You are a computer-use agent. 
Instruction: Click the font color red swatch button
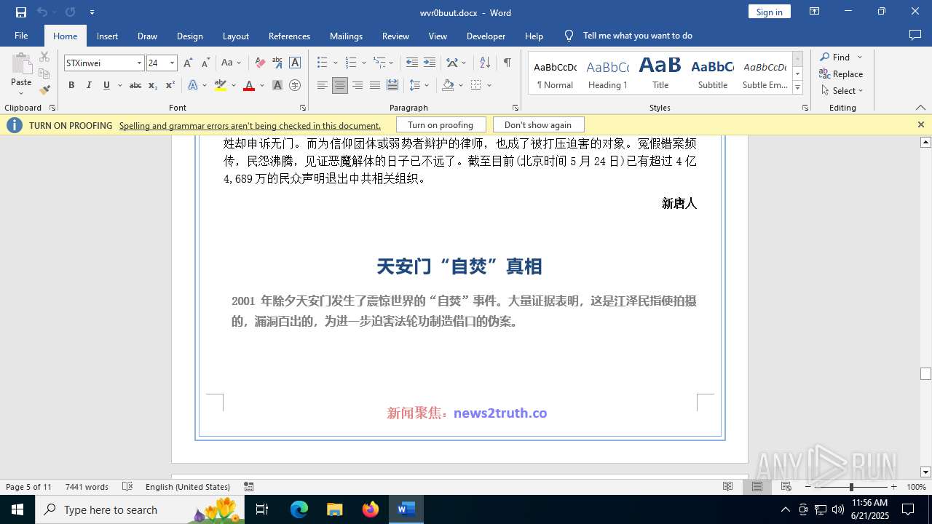click(x=249, y=85)
